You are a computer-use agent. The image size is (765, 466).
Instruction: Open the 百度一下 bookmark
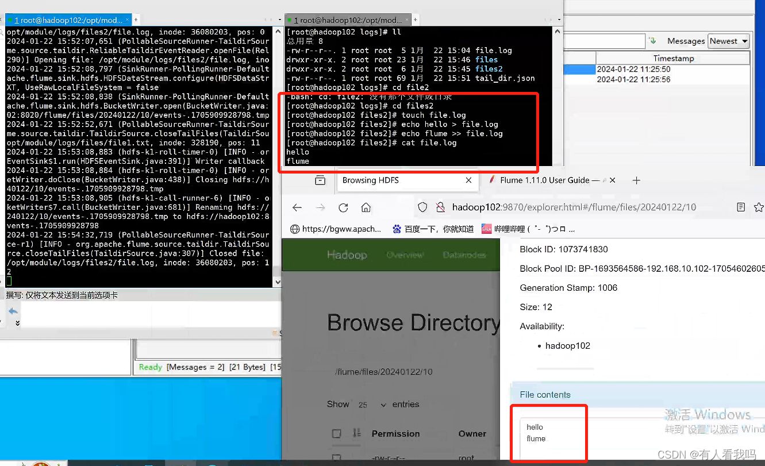(433, 229)
